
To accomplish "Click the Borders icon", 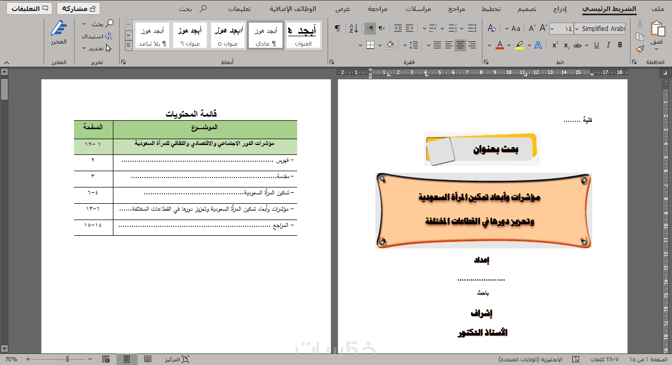I will [370, 45].
